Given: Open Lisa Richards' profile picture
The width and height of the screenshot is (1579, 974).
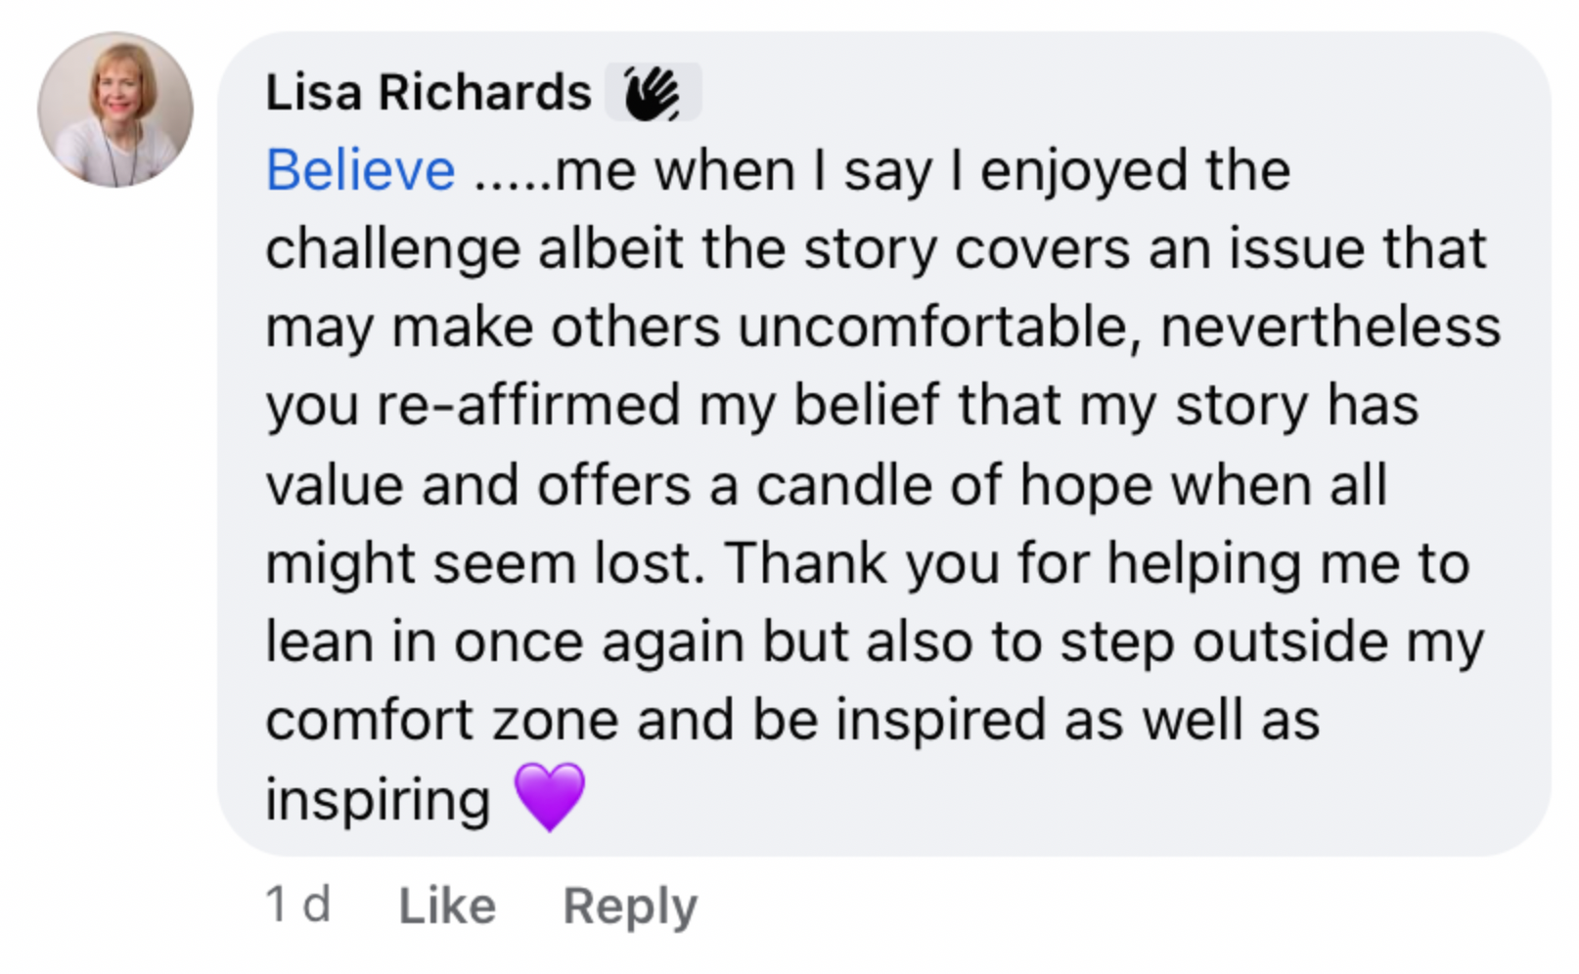Looking at the screenshot, I should pos(115,109).
